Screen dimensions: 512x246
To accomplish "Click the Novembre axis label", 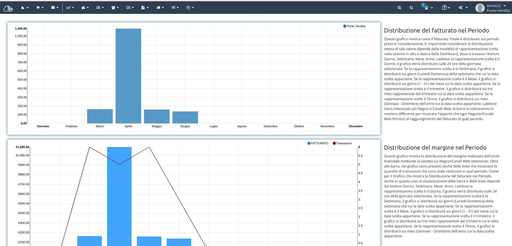I will (327, 126).
